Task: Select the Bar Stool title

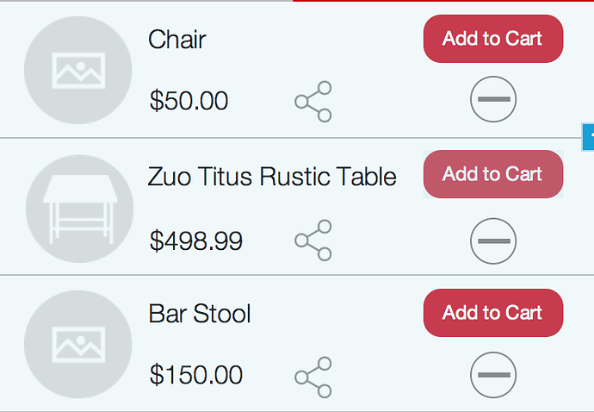Action: [200, 314]
